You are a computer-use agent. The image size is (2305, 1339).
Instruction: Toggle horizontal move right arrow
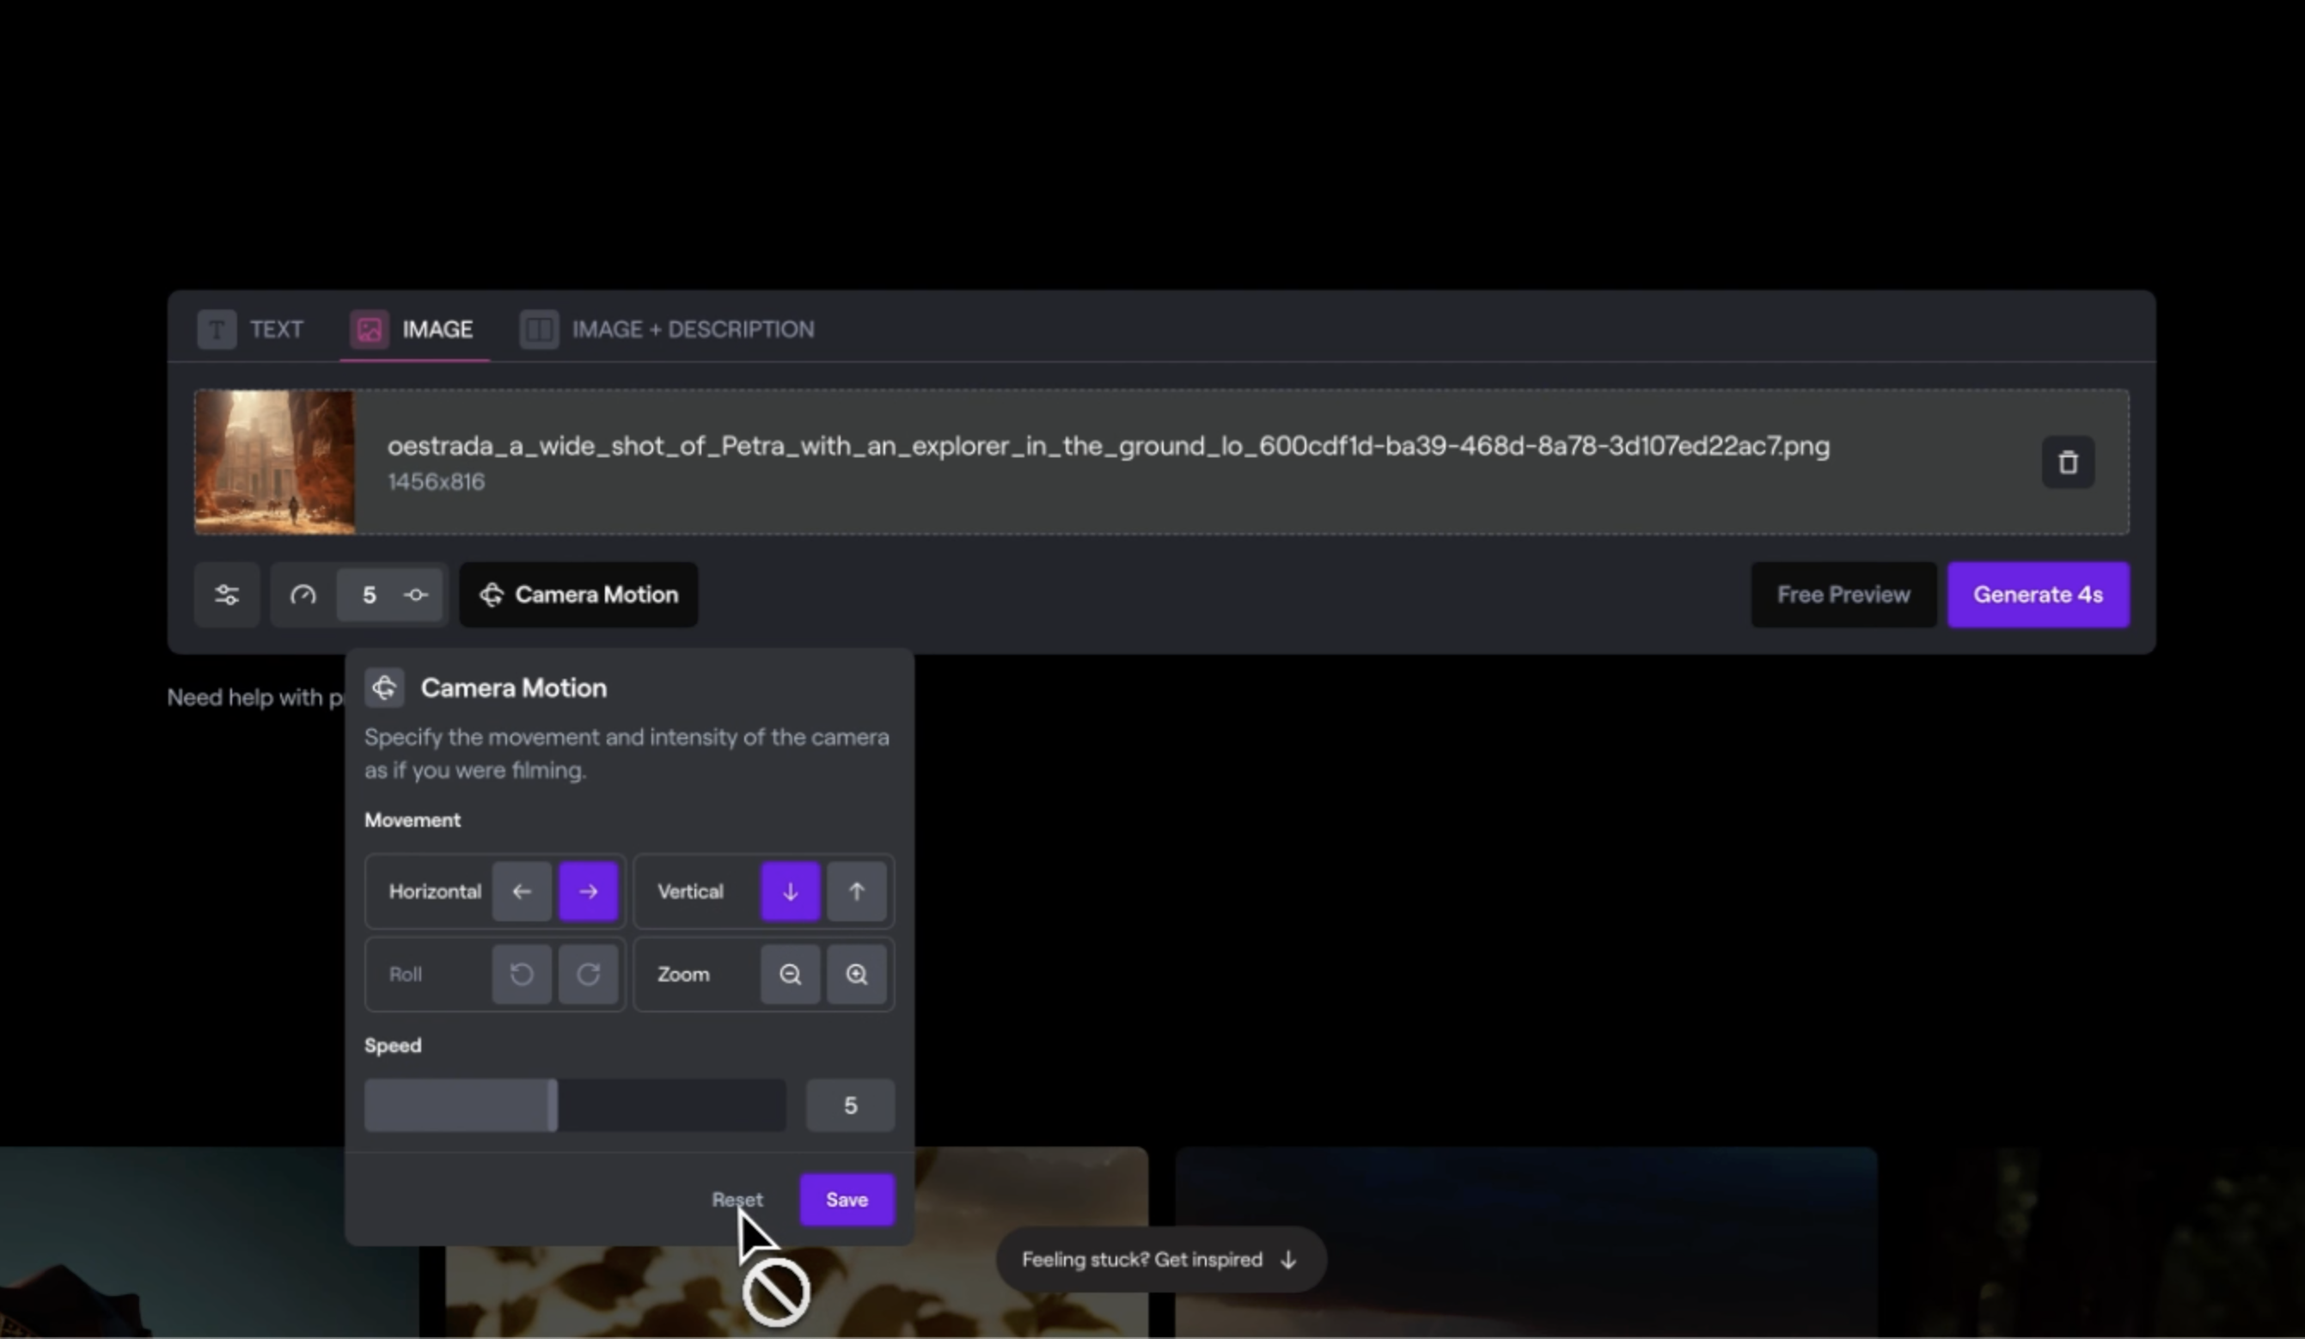click(588, 892)
